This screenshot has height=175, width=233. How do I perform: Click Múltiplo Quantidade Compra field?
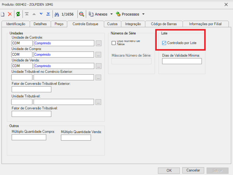click(x=29, y=137)
